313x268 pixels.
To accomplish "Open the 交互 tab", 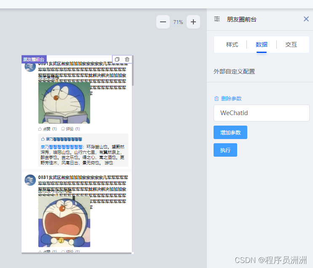I will click(x=291, y=45).
